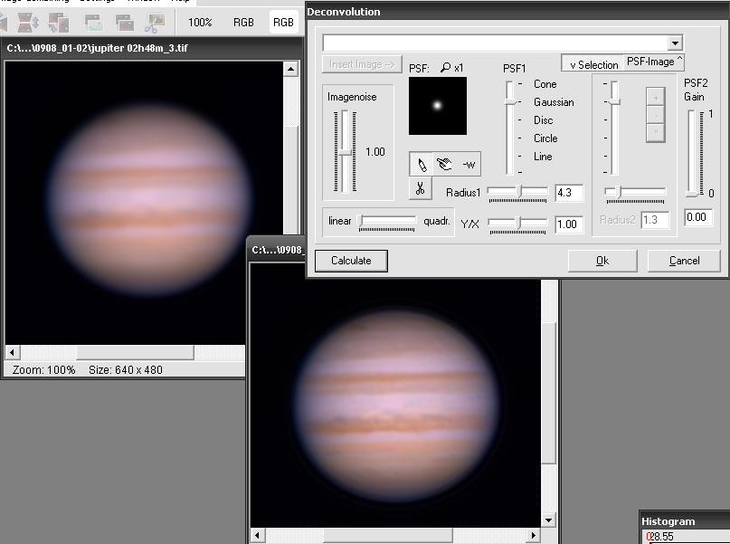Image resolution: width=730 pixels, height=544 pixels.
Task: Click scroll-down arrow in lower image window
Action: coord(548,520)
